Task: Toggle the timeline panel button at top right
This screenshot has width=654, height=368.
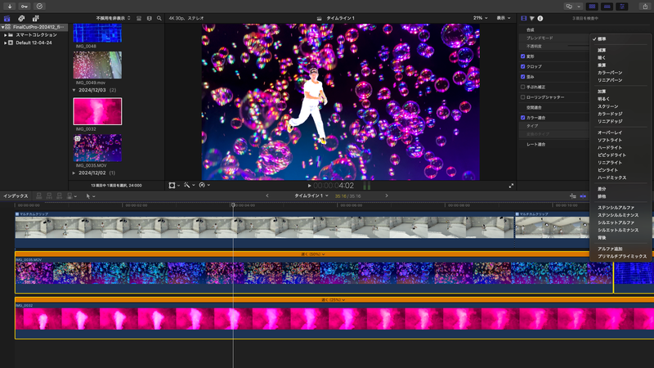Action: pos(607,7)
